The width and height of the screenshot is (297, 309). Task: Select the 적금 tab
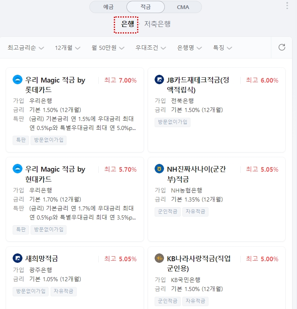[x=146, y=7]
